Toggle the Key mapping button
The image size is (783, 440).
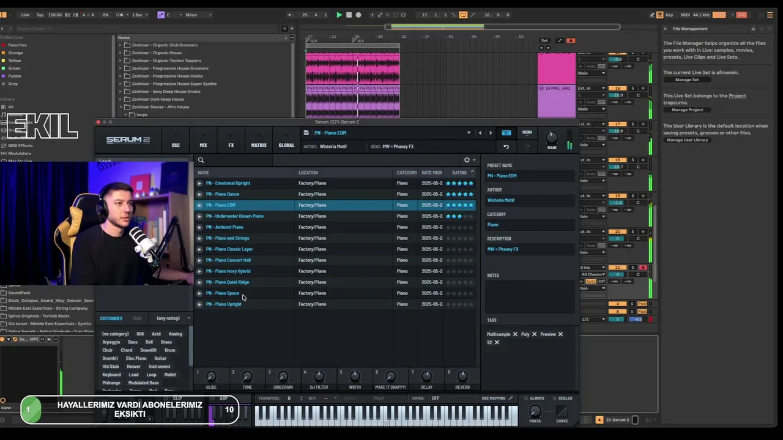pos(669,15)
